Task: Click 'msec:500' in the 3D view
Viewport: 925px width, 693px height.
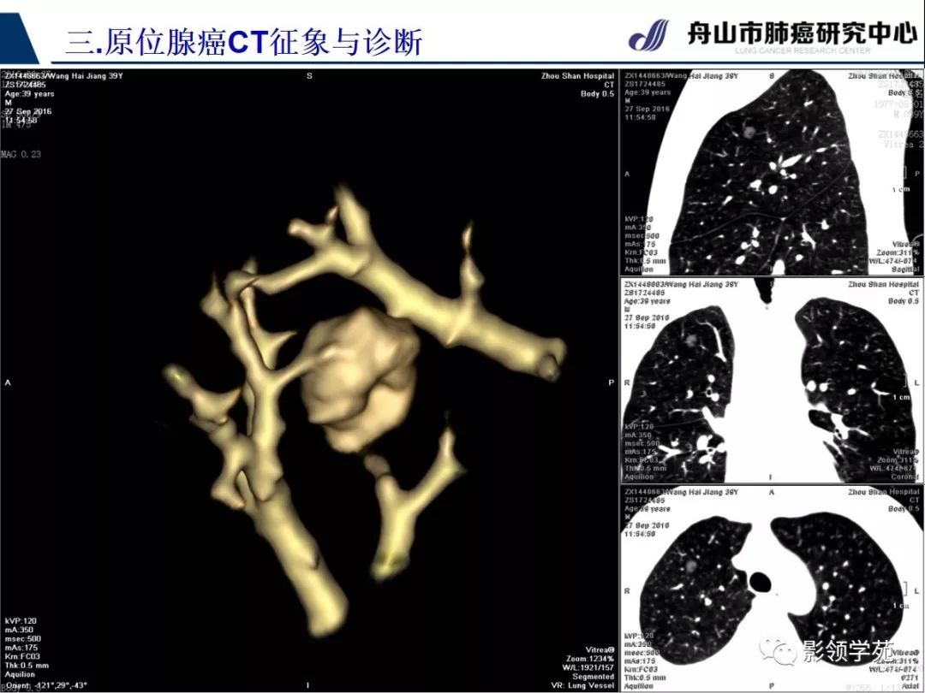Action: coord(23,638)
